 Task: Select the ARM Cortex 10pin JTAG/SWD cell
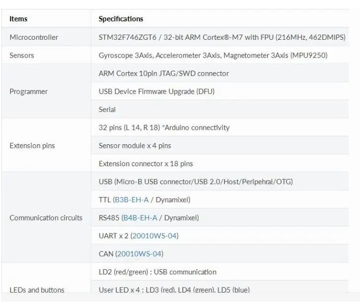point(220,73)
